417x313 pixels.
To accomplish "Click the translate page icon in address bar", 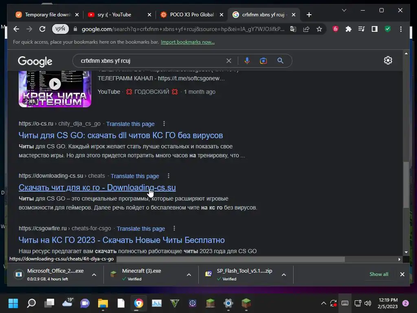I will [293, 29].
